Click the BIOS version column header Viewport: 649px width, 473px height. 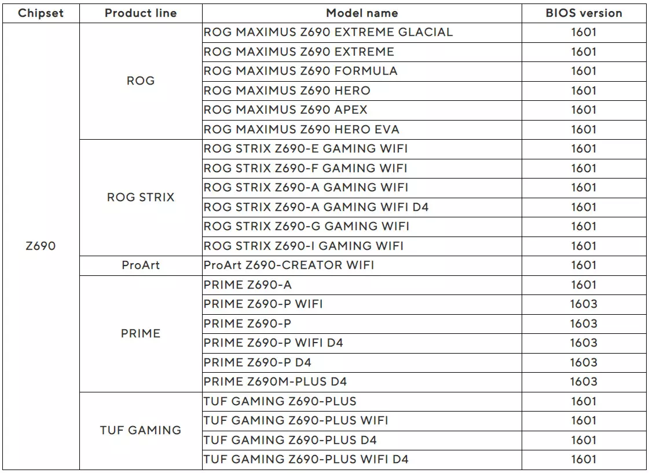point(584,13)
